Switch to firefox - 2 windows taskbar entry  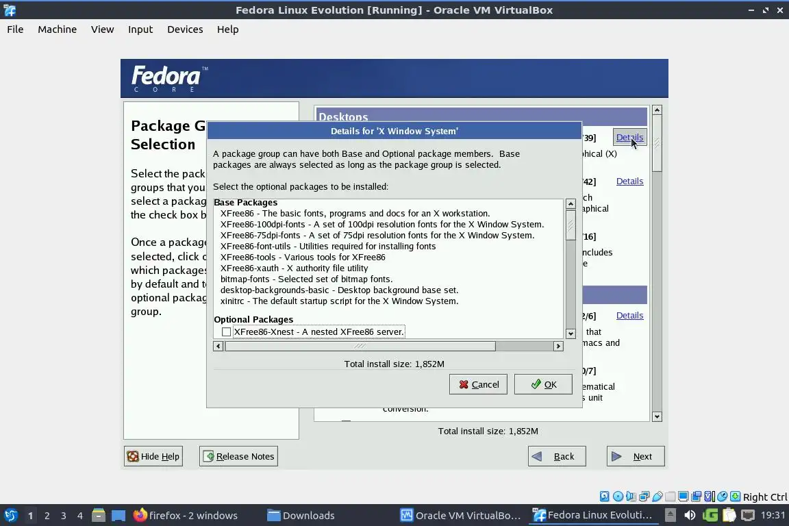click(x=186, y=515)
